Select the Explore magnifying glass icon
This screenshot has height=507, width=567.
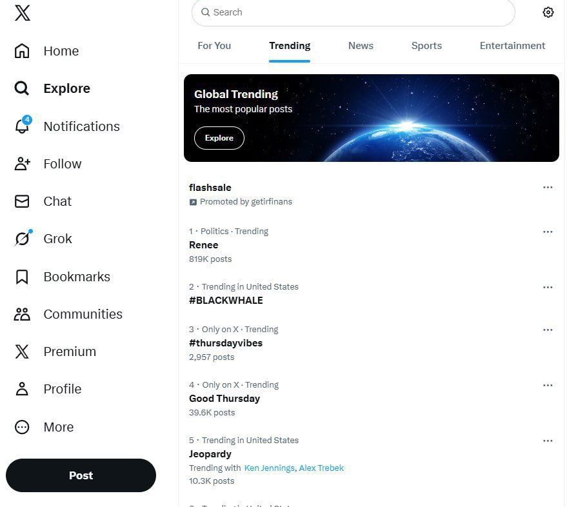[22, 88]
